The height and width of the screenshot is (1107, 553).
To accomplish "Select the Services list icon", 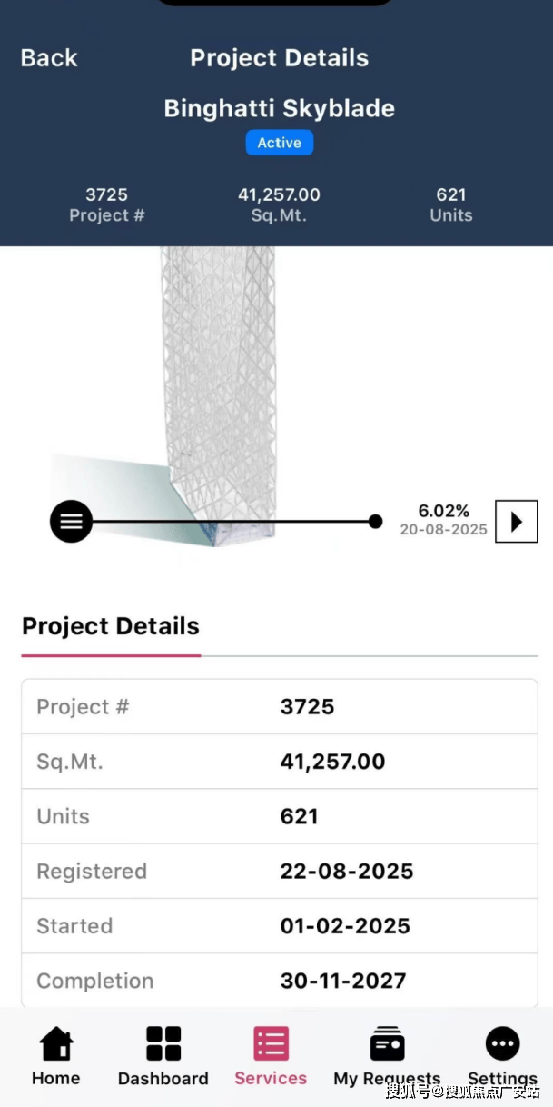I will (271, 1044).
